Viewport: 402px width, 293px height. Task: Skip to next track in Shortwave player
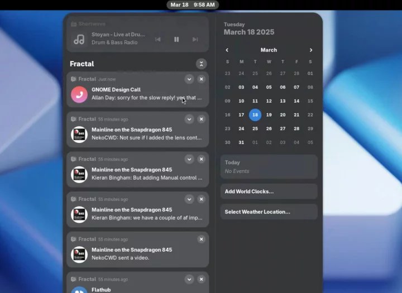pos(195,39)
